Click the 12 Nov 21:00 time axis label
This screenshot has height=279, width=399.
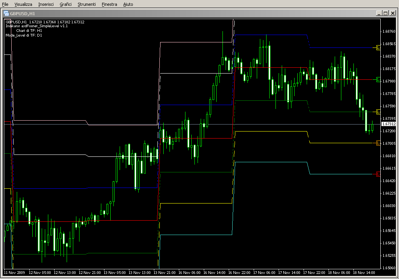[90, 273]
